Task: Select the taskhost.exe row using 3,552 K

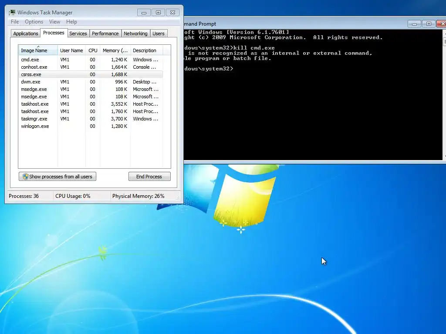Action: (91, 104)
